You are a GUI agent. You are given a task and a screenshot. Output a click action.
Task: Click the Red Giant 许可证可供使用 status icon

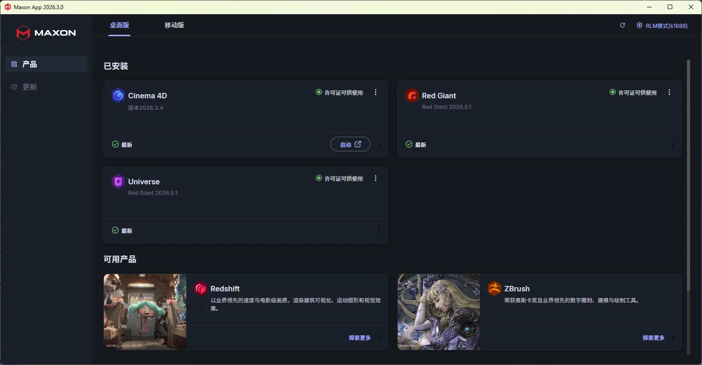pos(613,92)
